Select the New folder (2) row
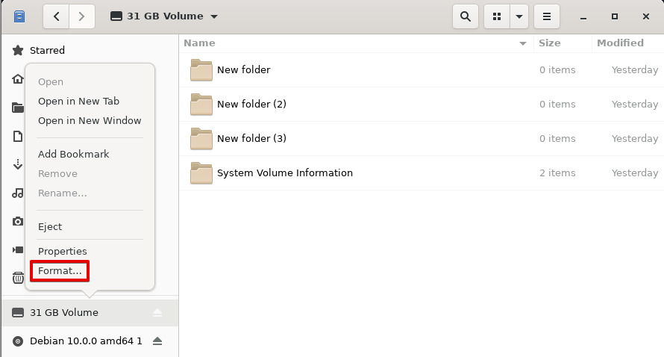664x357 pixels. [251, 105]
